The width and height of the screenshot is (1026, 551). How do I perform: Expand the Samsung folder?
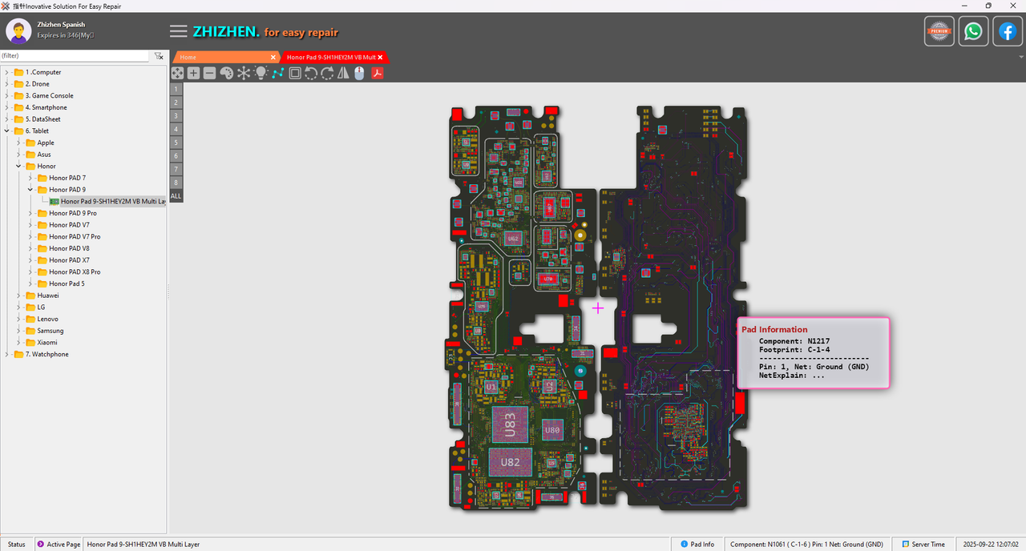19,331
